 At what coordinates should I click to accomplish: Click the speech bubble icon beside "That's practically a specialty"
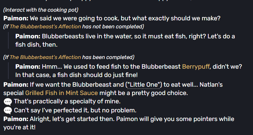8,102
